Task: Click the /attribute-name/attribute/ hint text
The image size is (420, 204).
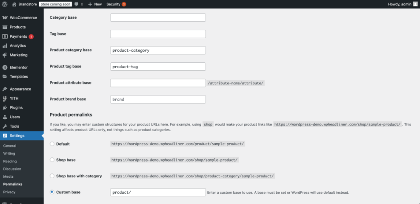Action: (x=236, y=83)
